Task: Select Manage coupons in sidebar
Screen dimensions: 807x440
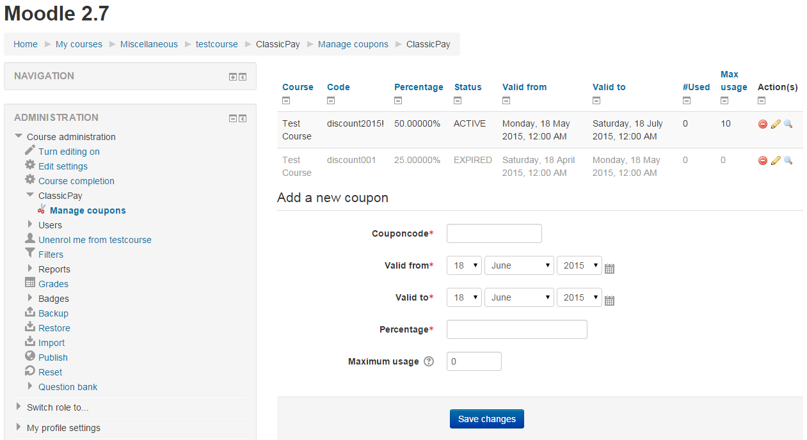Action: [88, 210]
